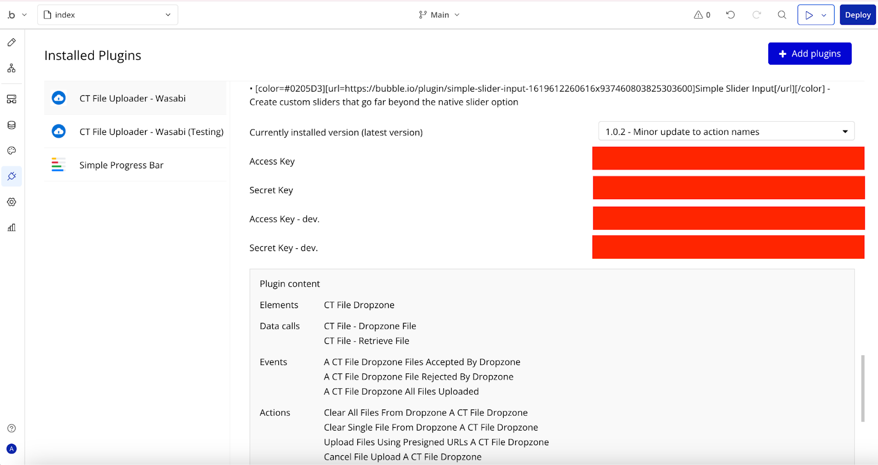Click Clear Single File From Dropzone action

coord(431,427)
